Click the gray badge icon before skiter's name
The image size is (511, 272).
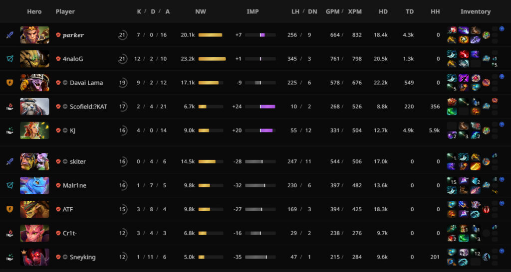coord(65,161)
